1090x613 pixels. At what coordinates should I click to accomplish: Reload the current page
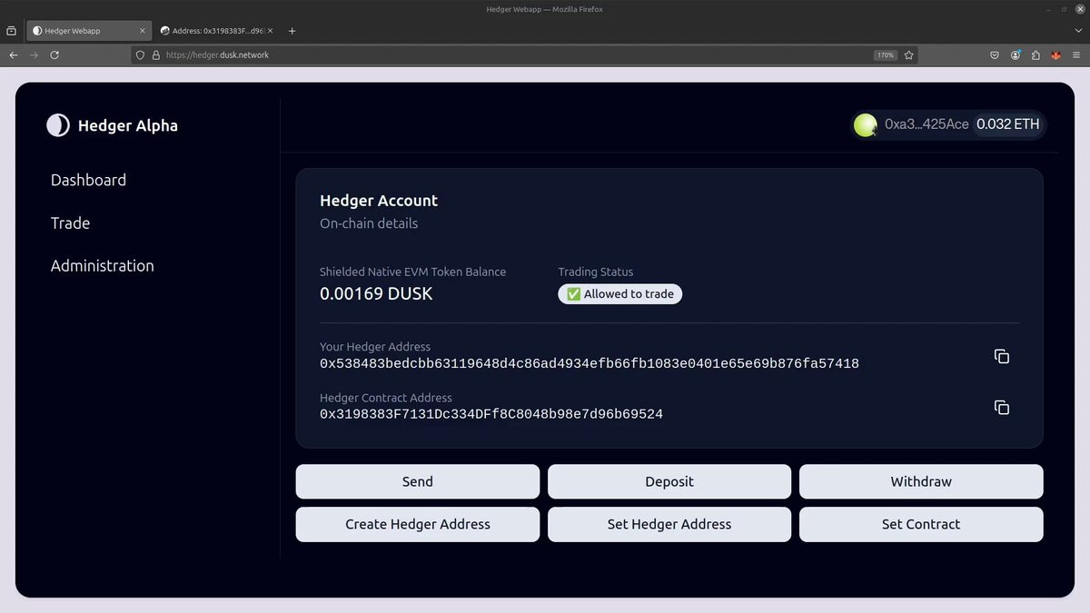[x=54, y=54]
